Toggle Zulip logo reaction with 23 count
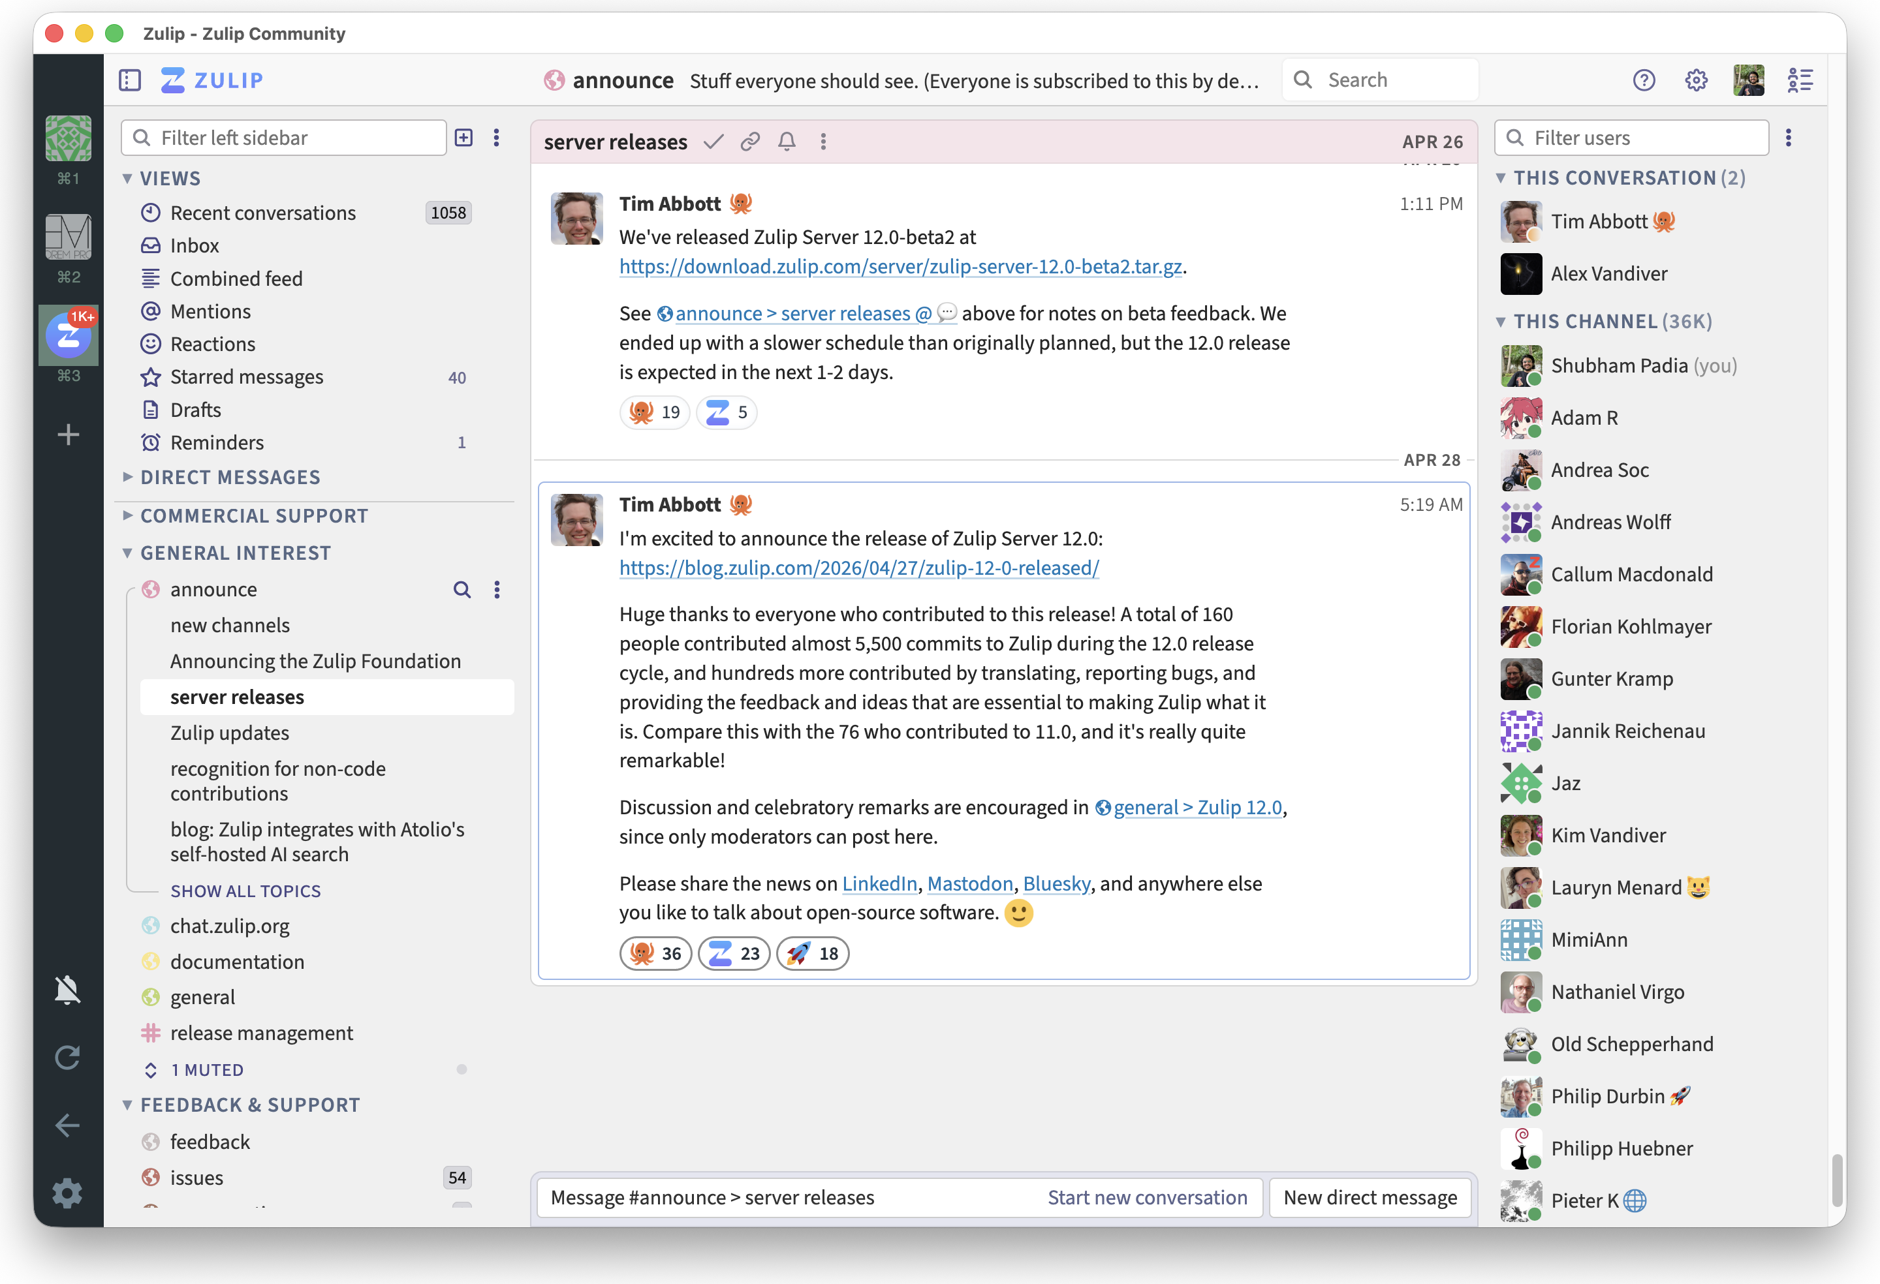1880x1284 pixels. click(734, 953)
